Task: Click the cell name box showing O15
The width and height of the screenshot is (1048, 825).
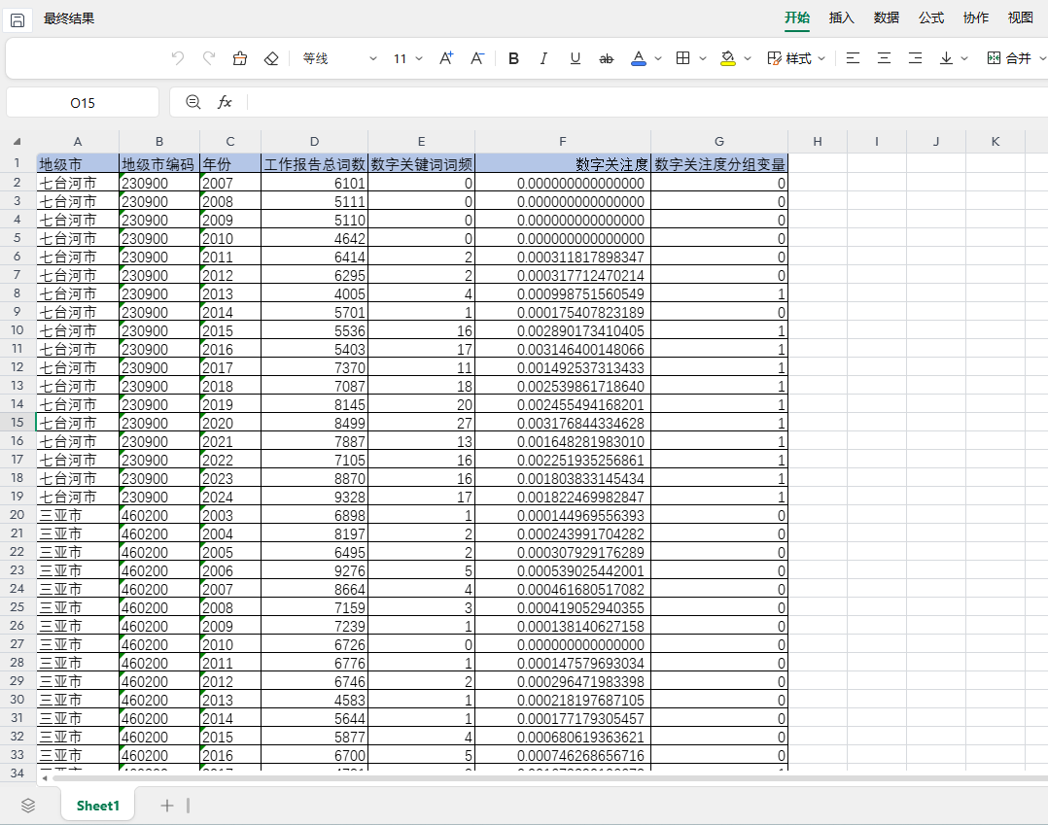Action: 83,102
